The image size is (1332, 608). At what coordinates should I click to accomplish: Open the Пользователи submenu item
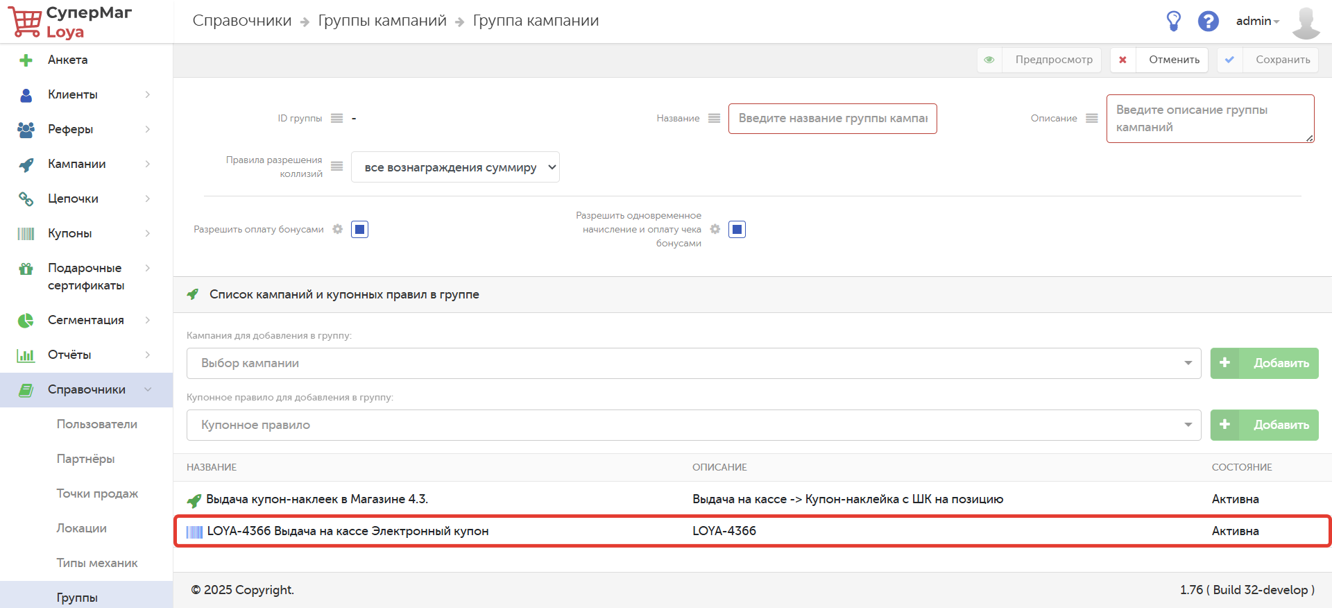(x=97, y=424)
